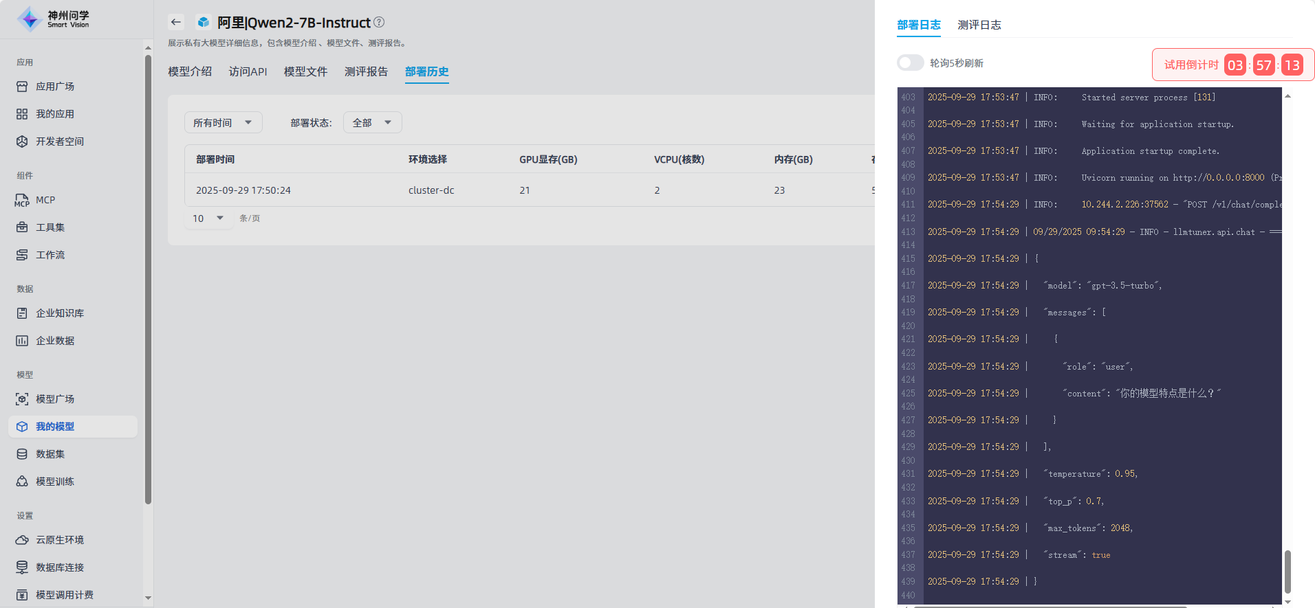Select 数据集 in the sidebar

coord(50,454)
